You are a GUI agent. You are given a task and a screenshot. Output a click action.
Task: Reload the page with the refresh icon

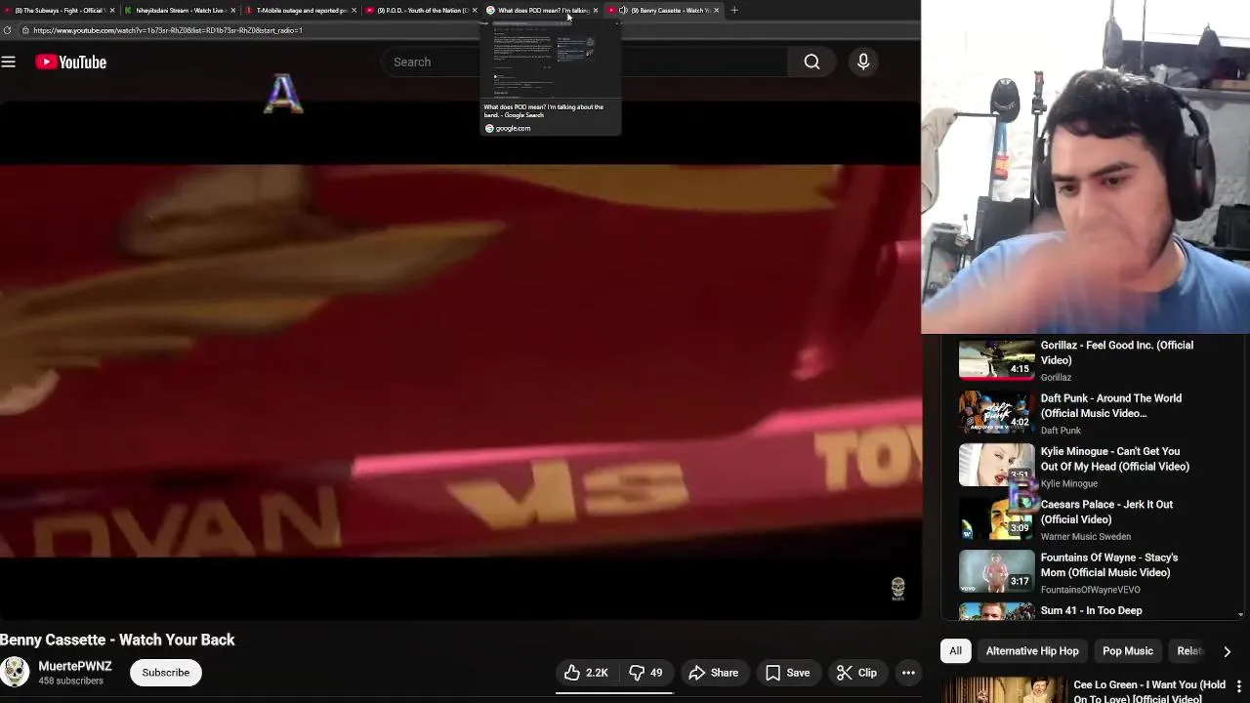pos(8,30)
